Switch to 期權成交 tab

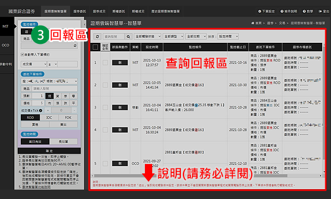tap(138, 11)
